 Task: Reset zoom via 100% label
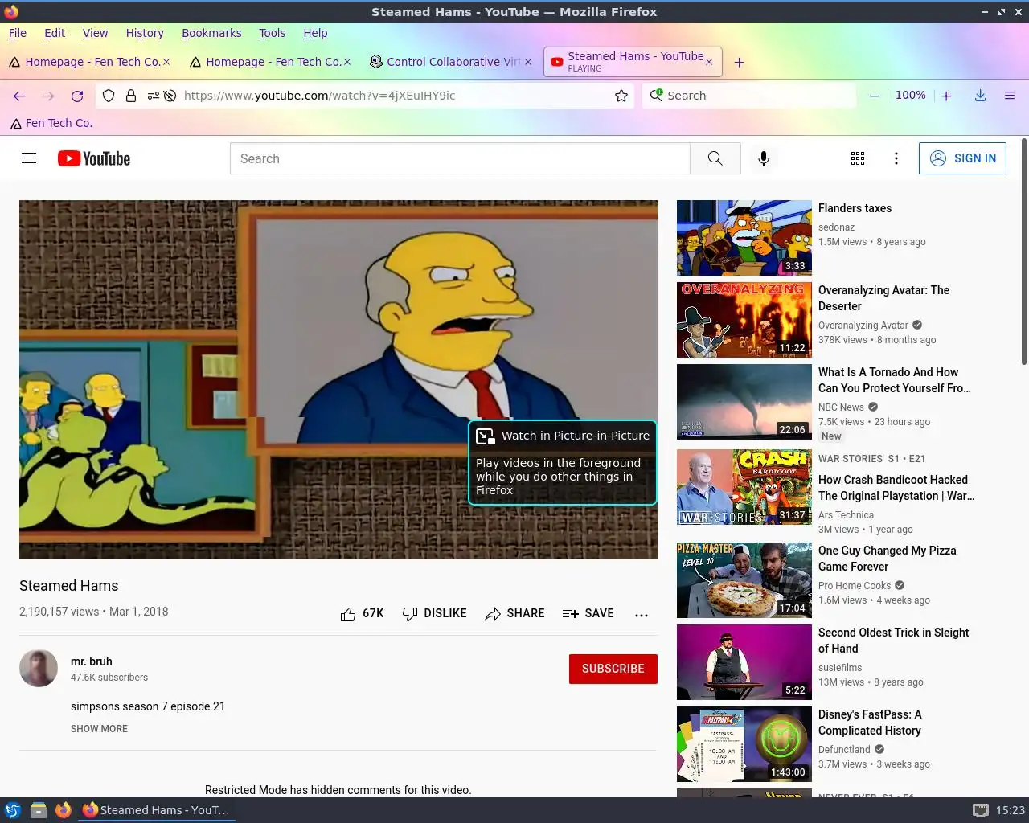[x=910, y=95]
